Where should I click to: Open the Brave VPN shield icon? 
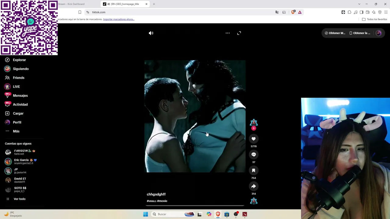pos(380,12)
